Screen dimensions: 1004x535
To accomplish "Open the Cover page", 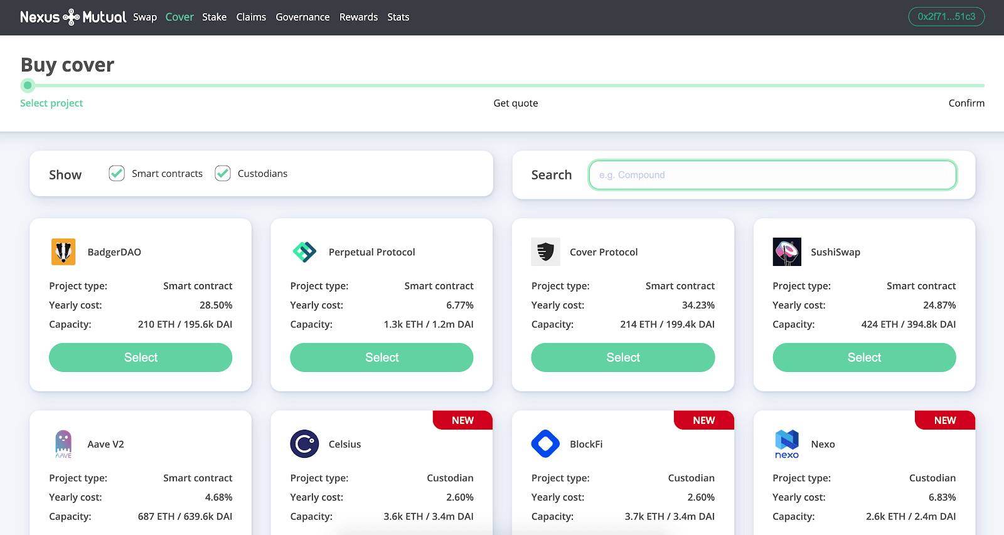I will [179, 17].
